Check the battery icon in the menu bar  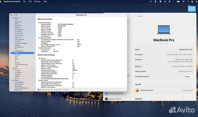click(178, 2)
